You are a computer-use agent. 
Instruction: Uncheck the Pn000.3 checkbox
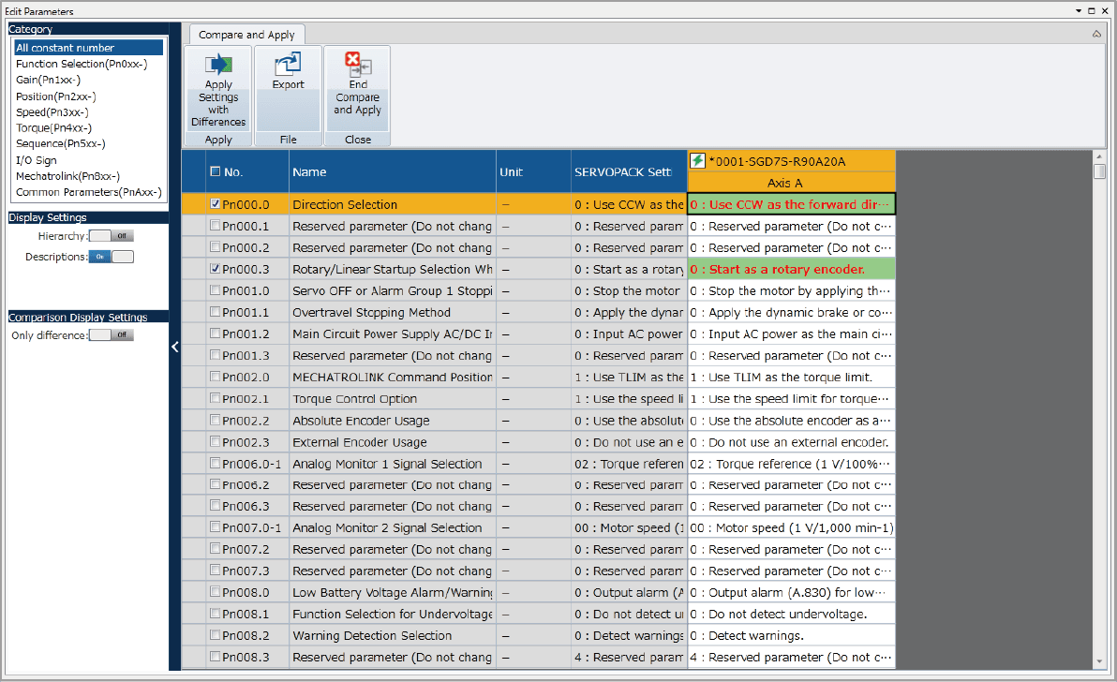[216, 269]
